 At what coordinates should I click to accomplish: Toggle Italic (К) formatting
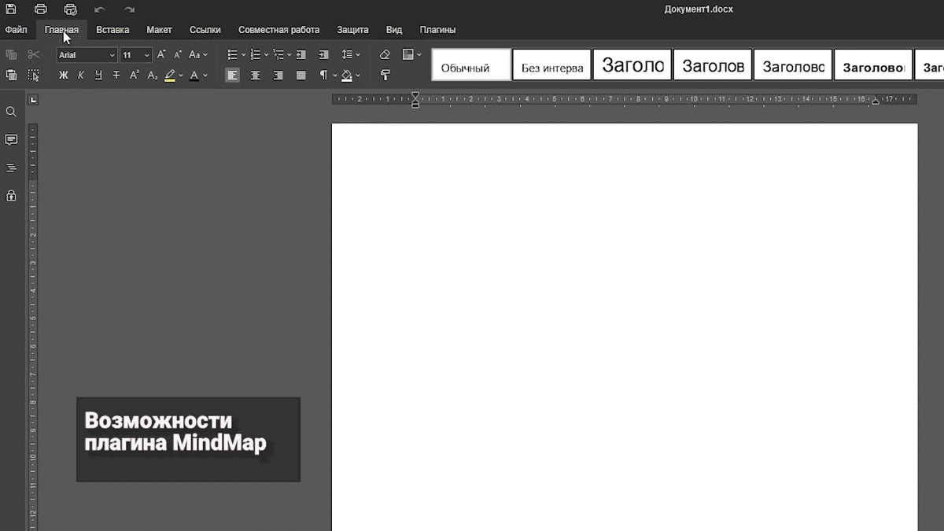coord(81,76)
